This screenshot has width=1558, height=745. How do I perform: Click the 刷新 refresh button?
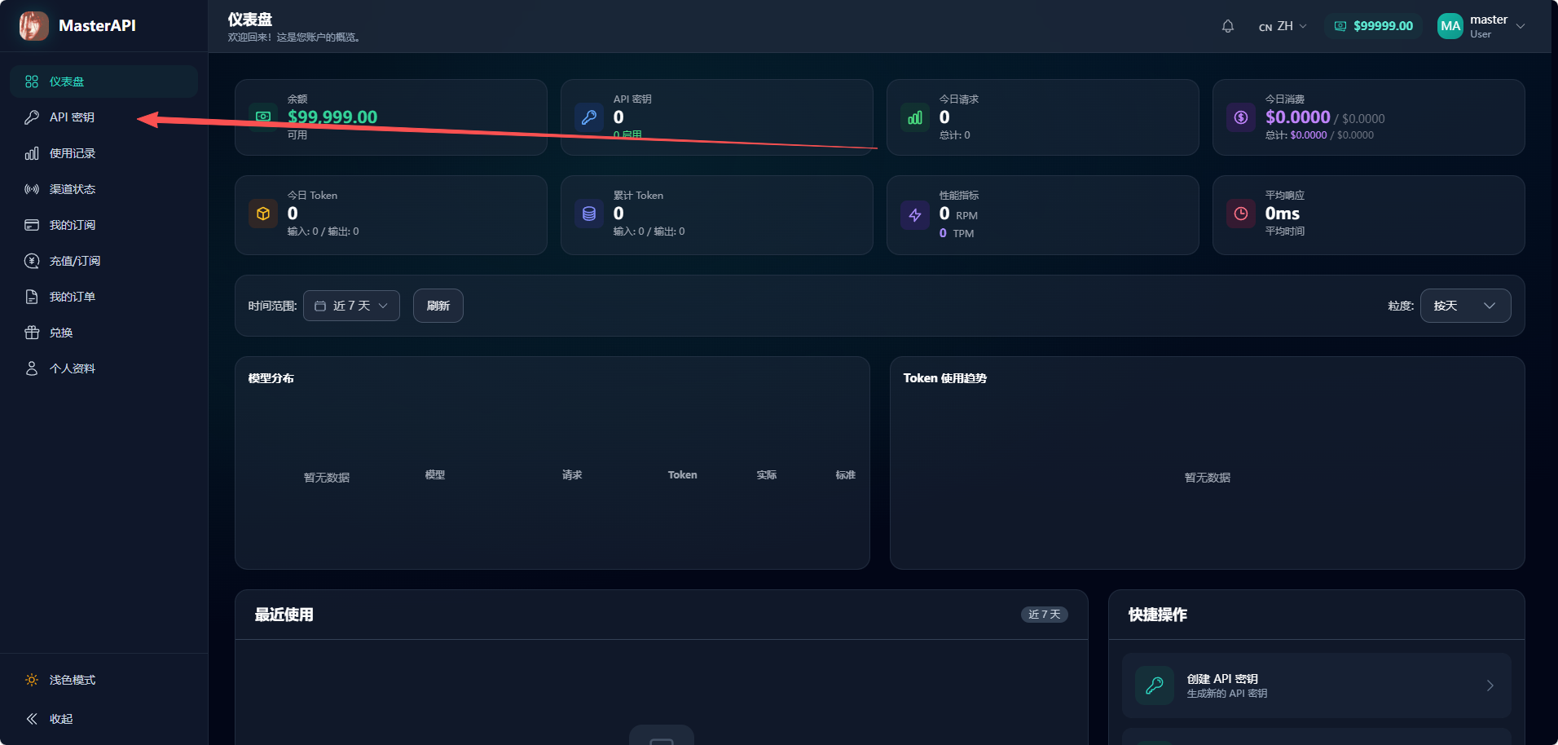pyautogui.click(x=438, y=306)
